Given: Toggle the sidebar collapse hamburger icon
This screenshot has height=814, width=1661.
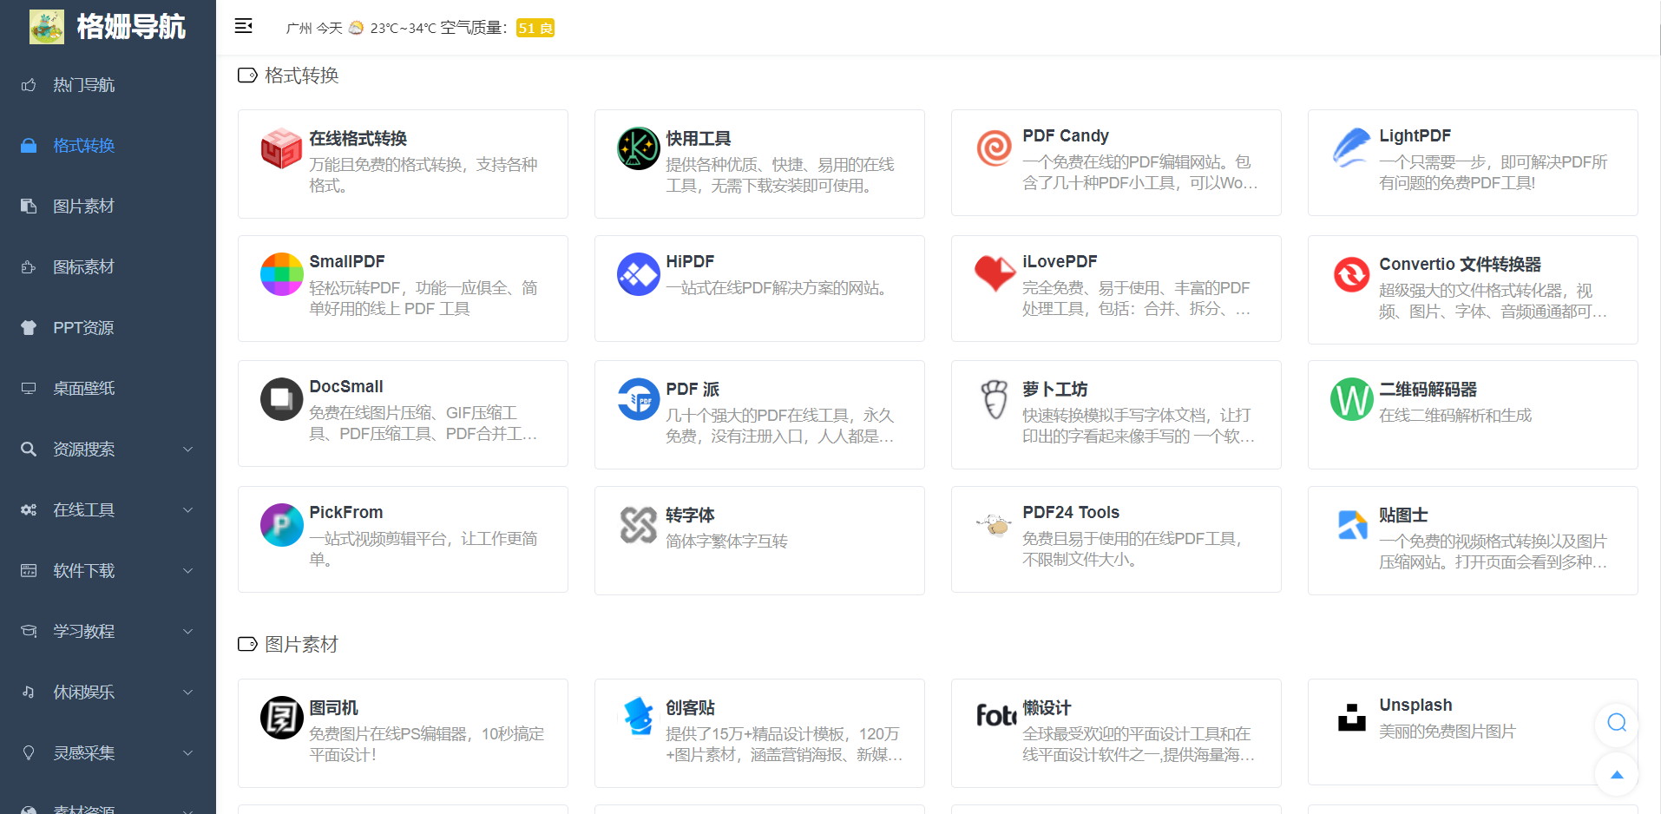Looking at the screenshot, I should click(x=244, y=26).
